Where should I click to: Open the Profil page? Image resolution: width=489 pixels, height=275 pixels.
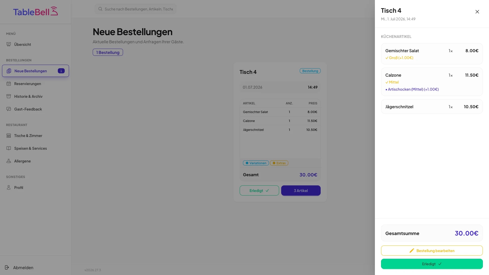[35, 187]
